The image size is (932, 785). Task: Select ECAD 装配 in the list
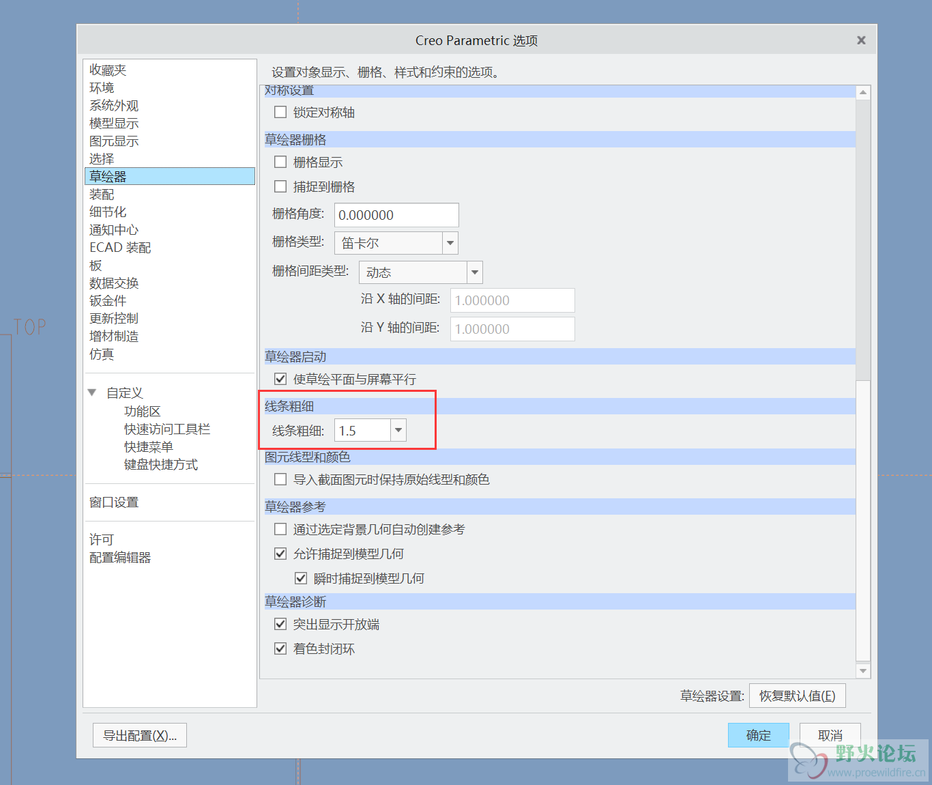120,248
